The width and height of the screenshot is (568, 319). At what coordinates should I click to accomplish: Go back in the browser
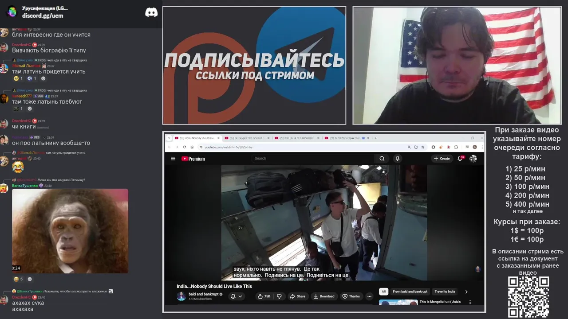click(x=170, y=147)
